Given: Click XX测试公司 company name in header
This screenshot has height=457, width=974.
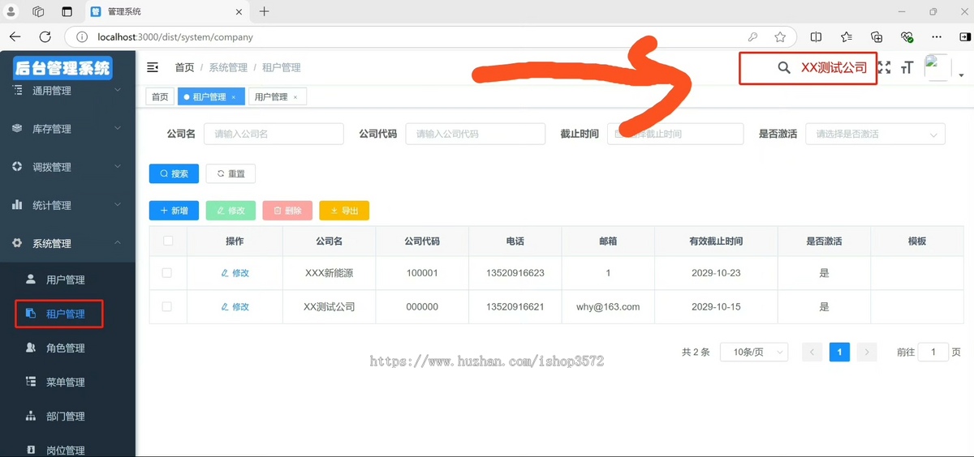Looking at the screenshot, I should (x=834, y=68).
